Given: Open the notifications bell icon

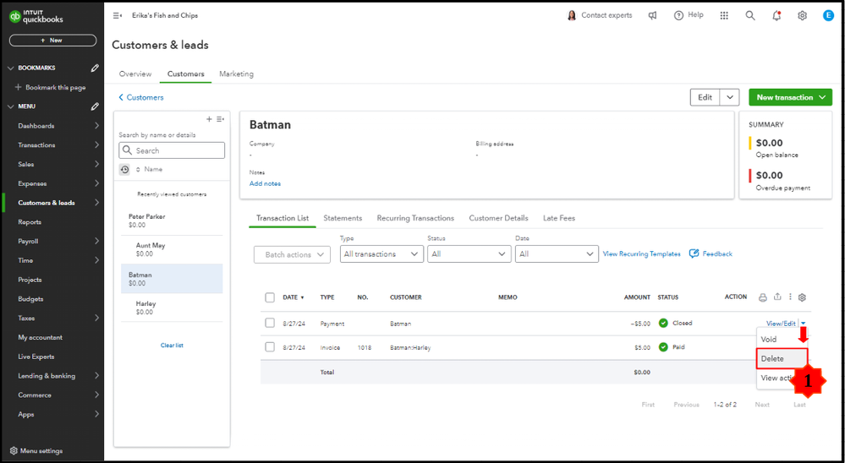Looking at the screenshot, I should point(776,15).
